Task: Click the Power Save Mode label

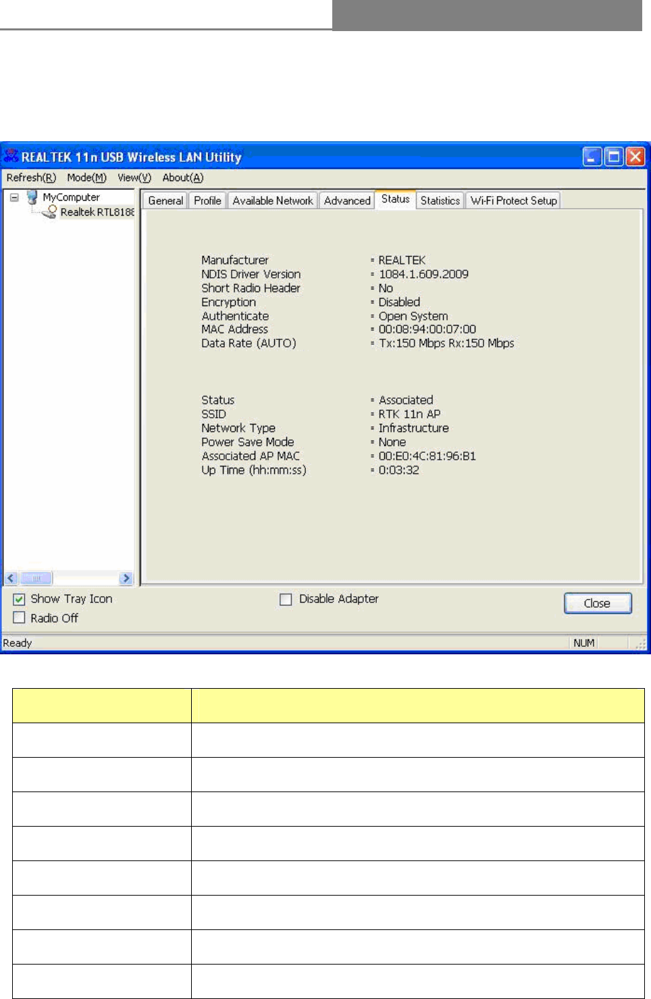Action: click(x=248, y=442)
